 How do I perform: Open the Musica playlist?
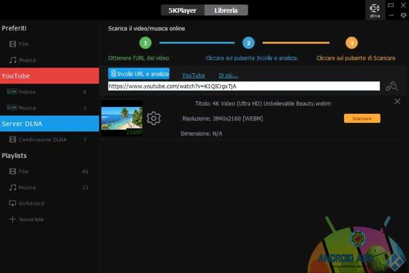coord(50,187)
